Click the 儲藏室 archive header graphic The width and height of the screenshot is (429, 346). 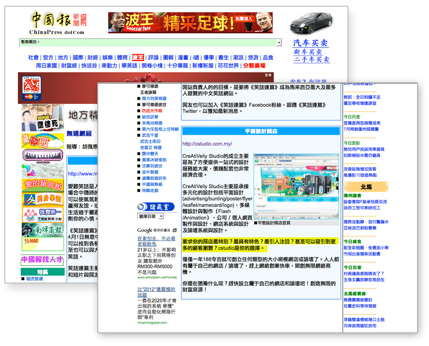tap(156, 207)
